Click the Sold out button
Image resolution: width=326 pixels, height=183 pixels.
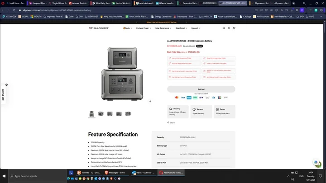(201, 89)
